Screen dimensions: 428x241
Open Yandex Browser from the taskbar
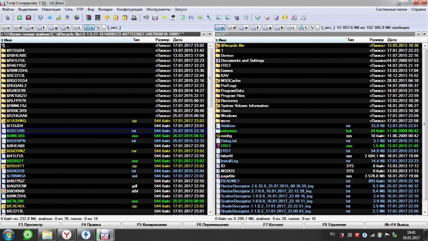click(67, 235)
